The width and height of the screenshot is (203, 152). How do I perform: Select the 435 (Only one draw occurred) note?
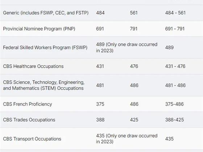(x=127, y=139)
